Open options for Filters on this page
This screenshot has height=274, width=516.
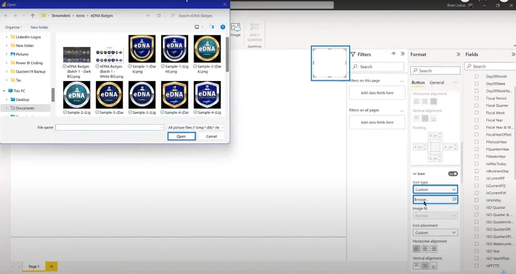[402, 81]
